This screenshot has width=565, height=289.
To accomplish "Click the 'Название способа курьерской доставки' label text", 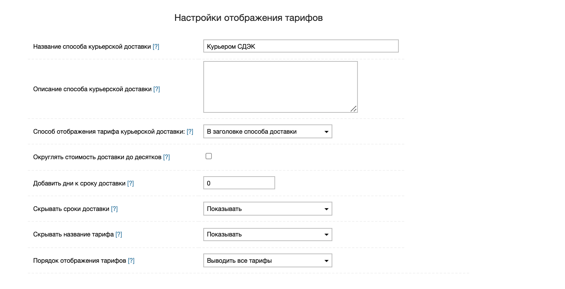I will click(92, 46).
